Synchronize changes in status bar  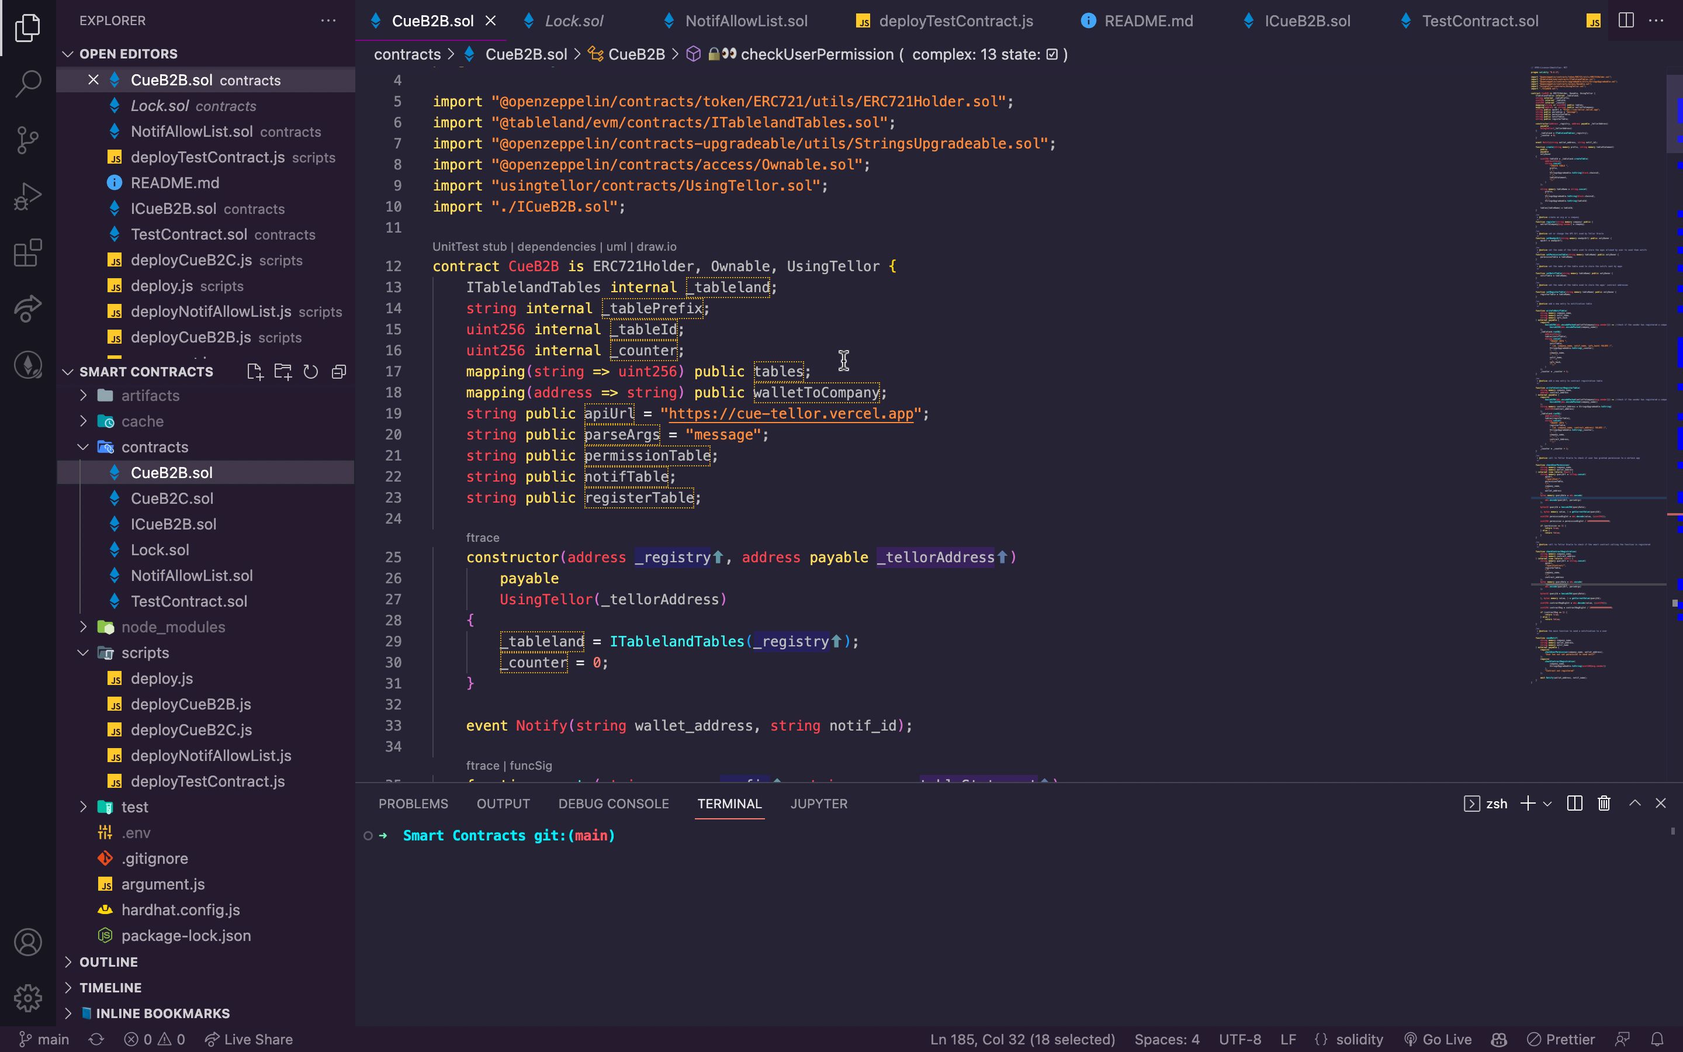pos(96,1039)
